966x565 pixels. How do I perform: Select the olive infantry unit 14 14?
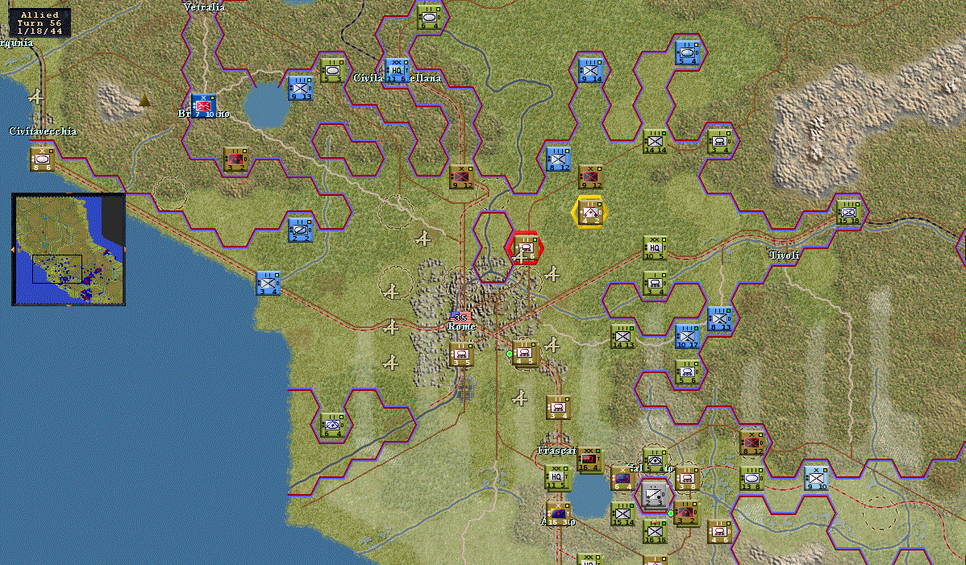[x=654, y=142]
